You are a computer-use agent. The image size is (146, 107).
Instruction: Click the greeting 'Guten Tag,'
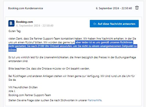tap(15, 31)
